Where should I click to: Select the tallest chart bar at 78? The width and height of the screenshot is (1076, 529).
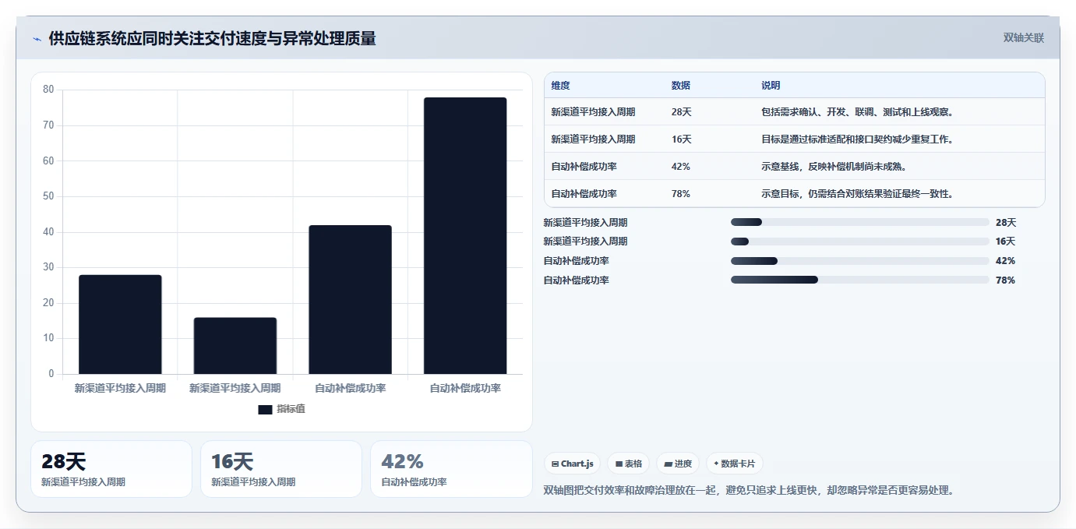coord(465,235)
